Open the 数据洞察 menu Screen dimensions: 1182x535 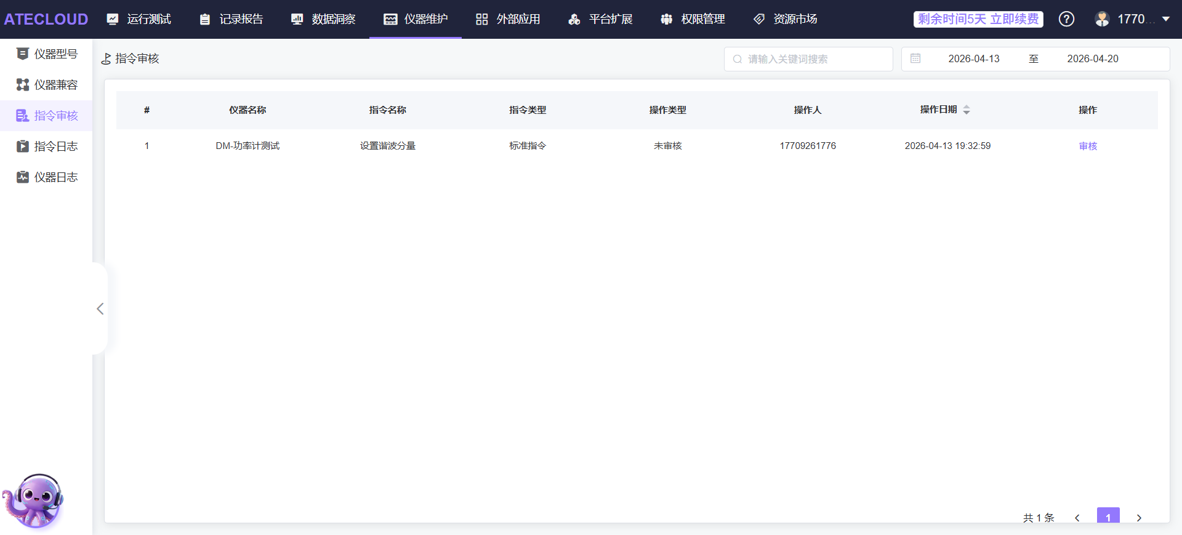(x=324, y=19)
